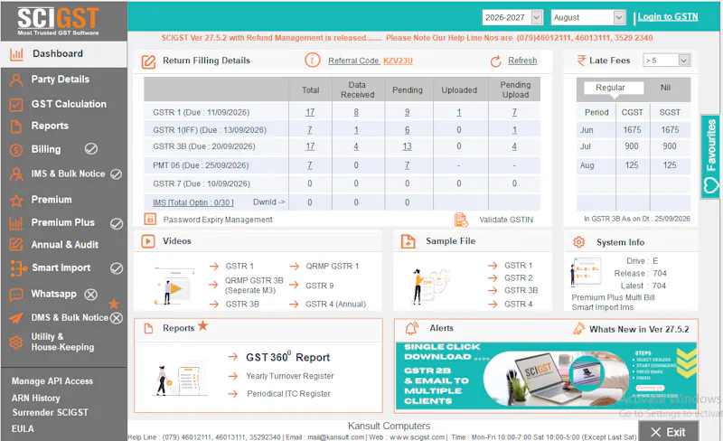Open the Dashboard bar chart icon

click(x=16, y=54)
